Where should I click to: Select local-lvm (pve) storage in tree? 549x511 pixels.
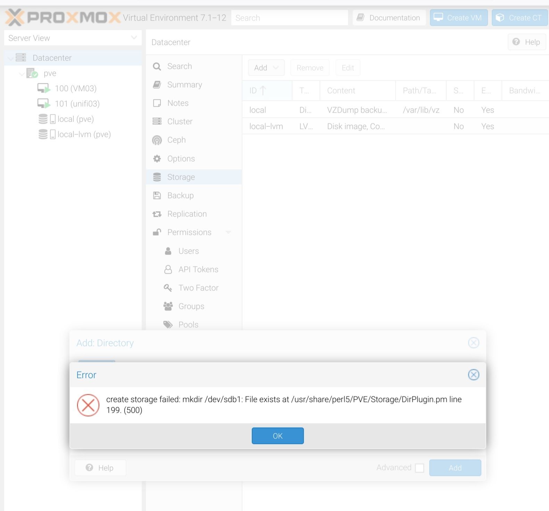pos(84,134)
